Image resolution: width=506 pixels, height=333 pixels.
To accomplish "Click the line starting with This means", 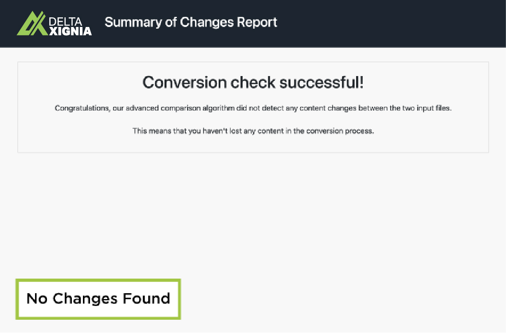I will click(253, 131).
